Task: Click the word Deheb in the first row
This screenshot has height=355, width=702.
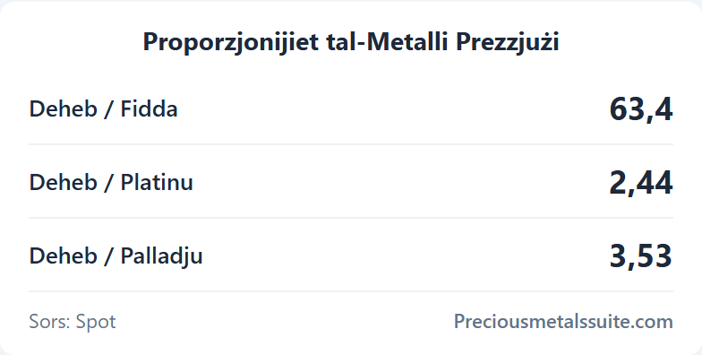Action: pyautogui.click(x=63, y=109)
